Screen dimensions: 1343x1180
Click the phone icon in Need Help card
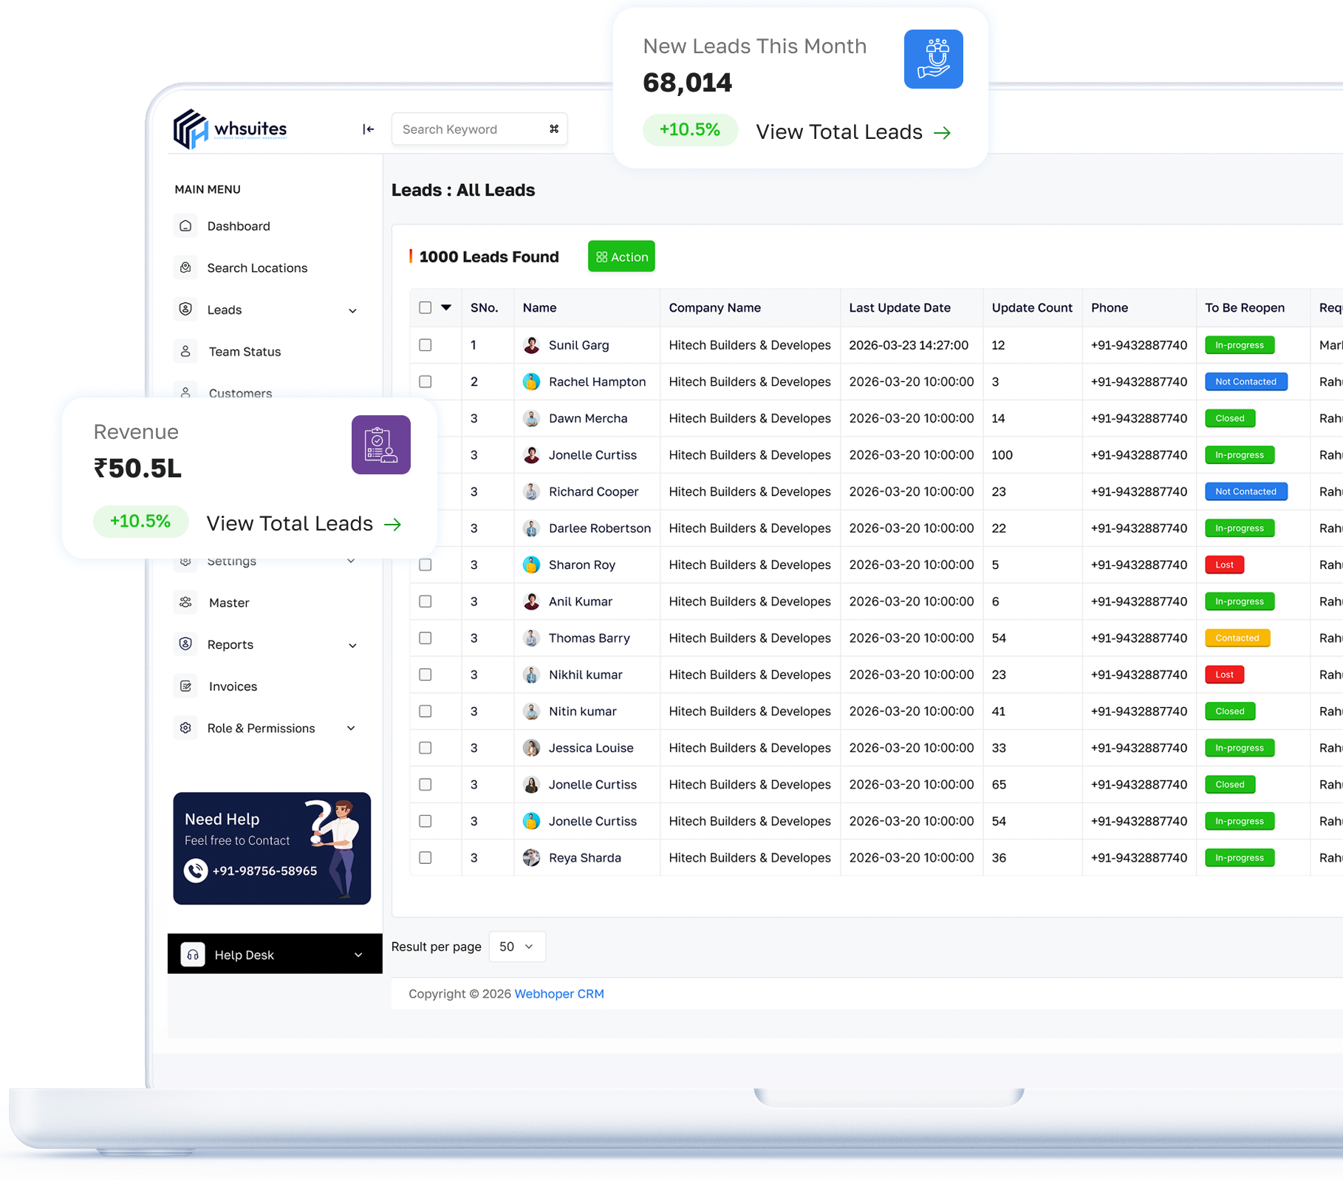point(196,871)
